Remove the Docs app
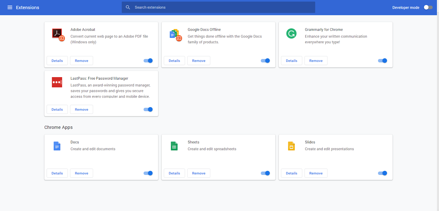 coord(81,173)
